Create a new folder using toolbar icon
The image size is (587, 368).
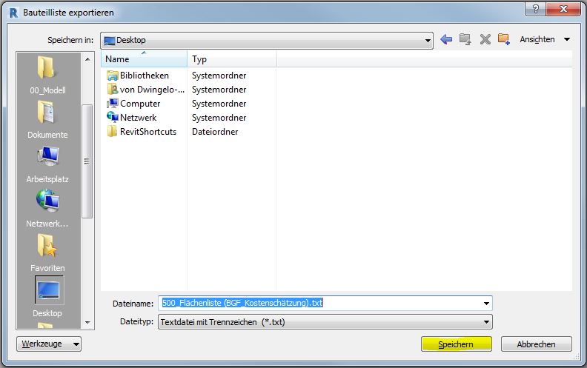pyautogui.click(x=504, y=39)
